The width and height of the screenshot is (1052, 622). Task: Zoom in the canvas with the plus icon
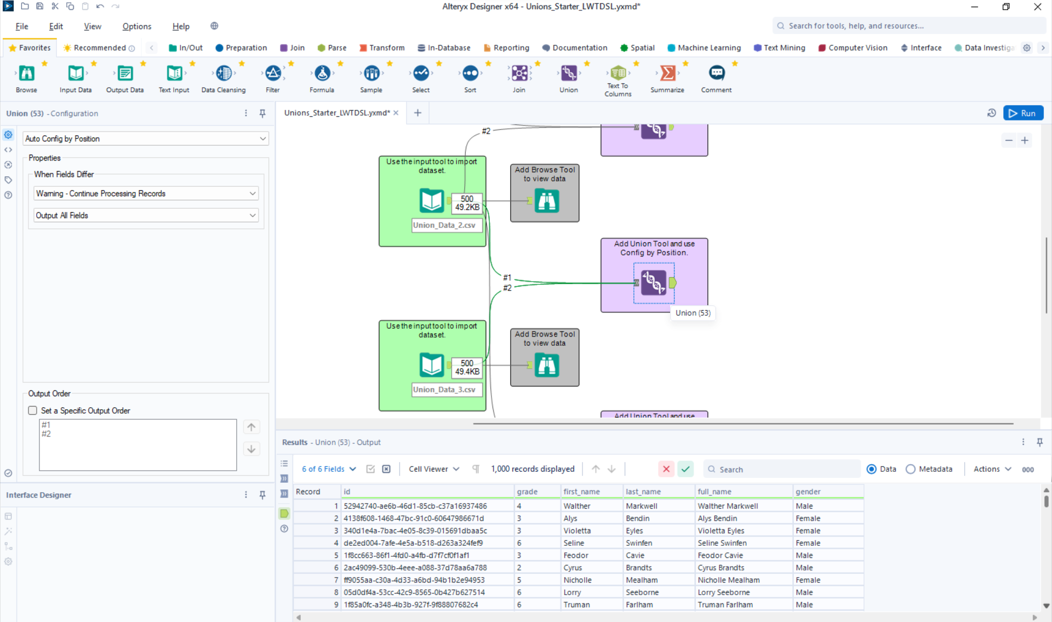[1025, 141]
